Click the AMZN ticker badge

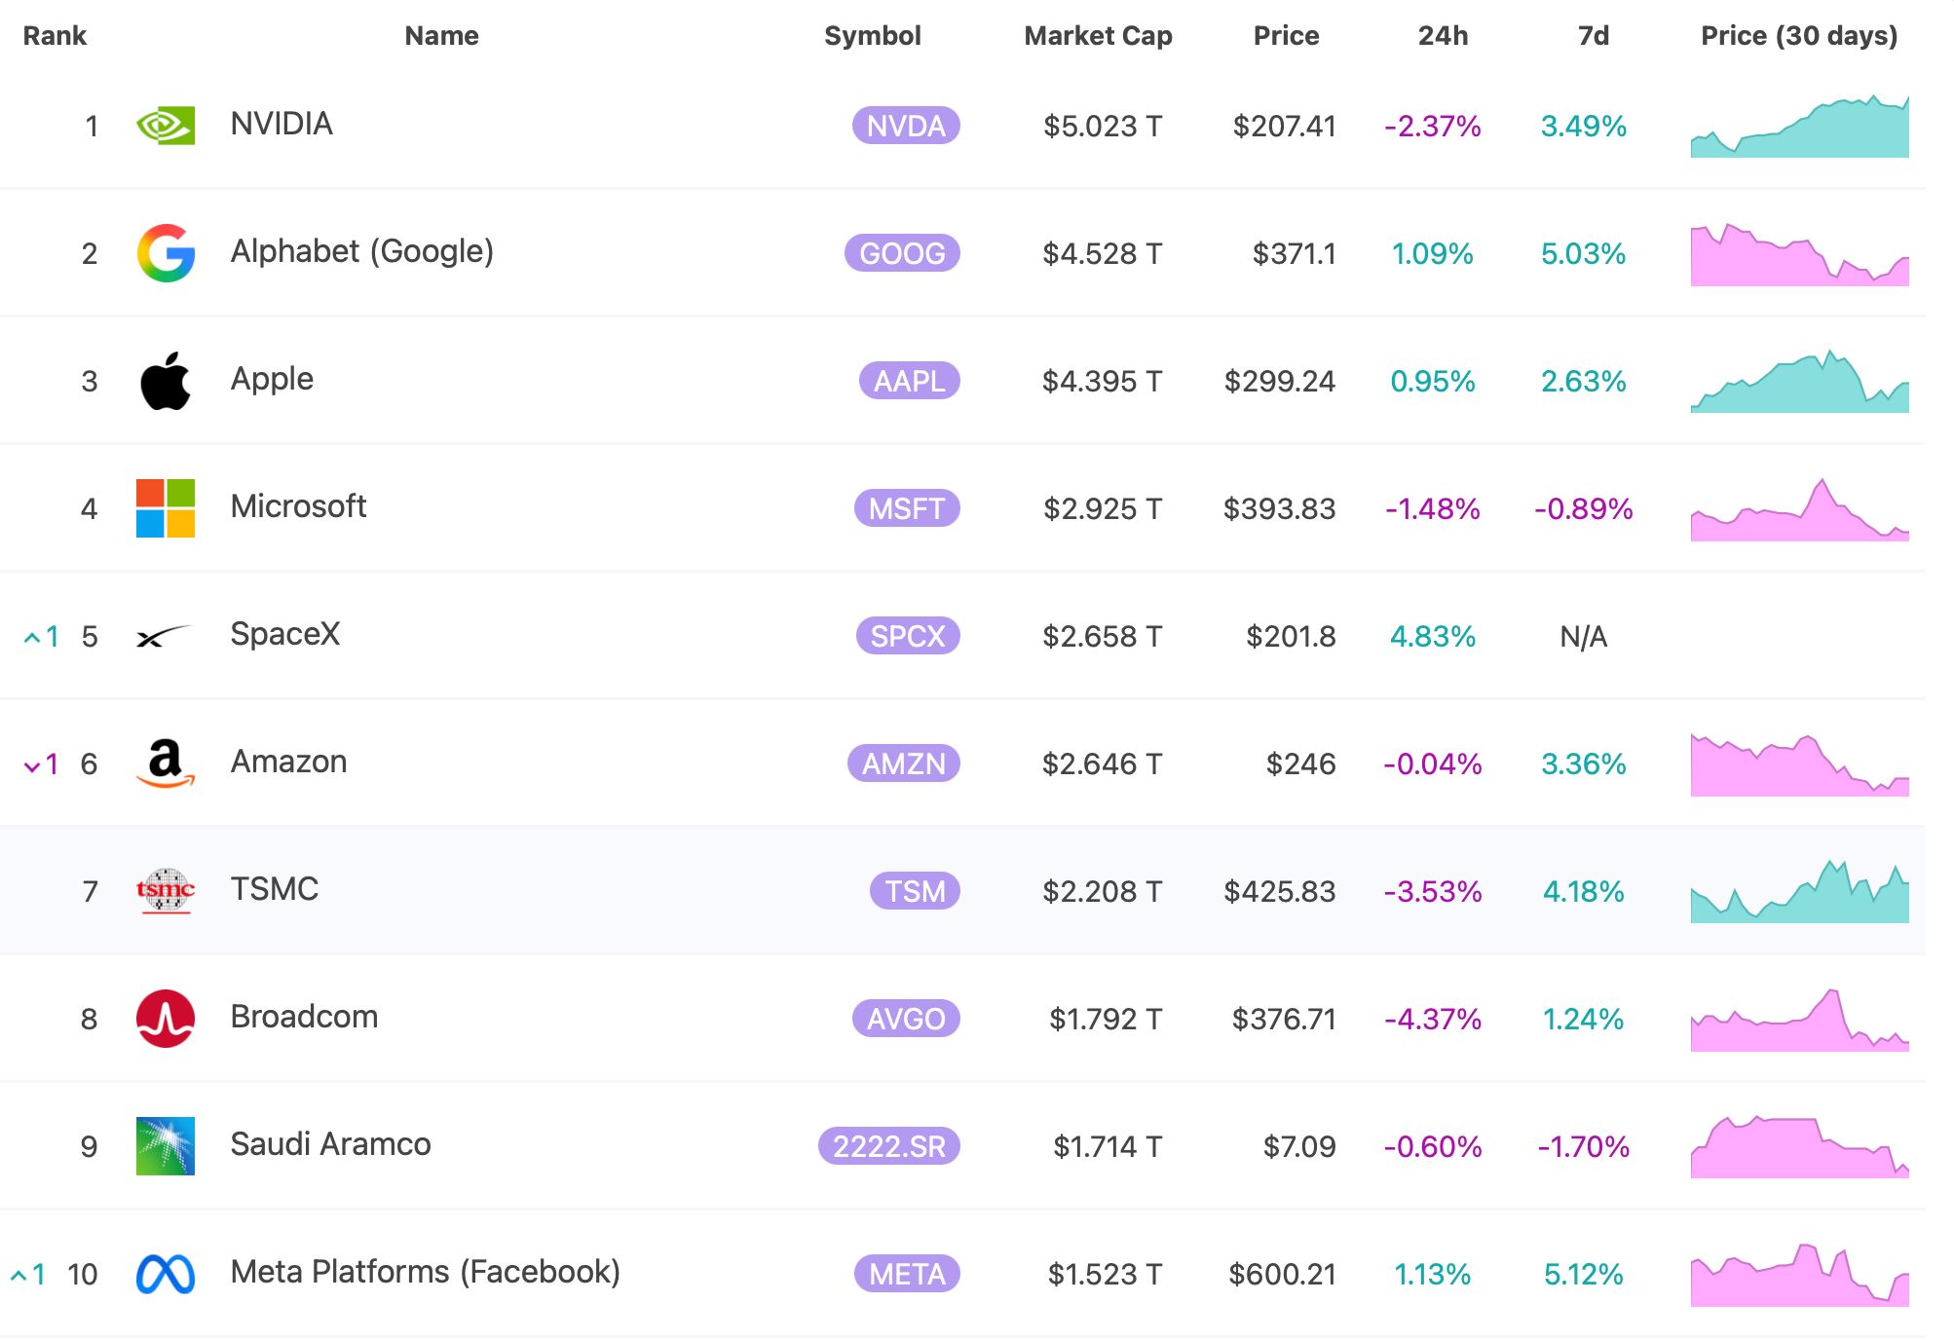904,763
